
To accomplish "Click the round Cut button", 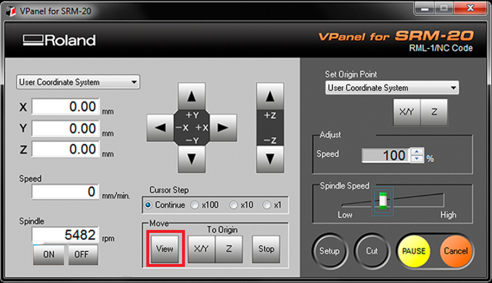I will [x=372, y=251].
